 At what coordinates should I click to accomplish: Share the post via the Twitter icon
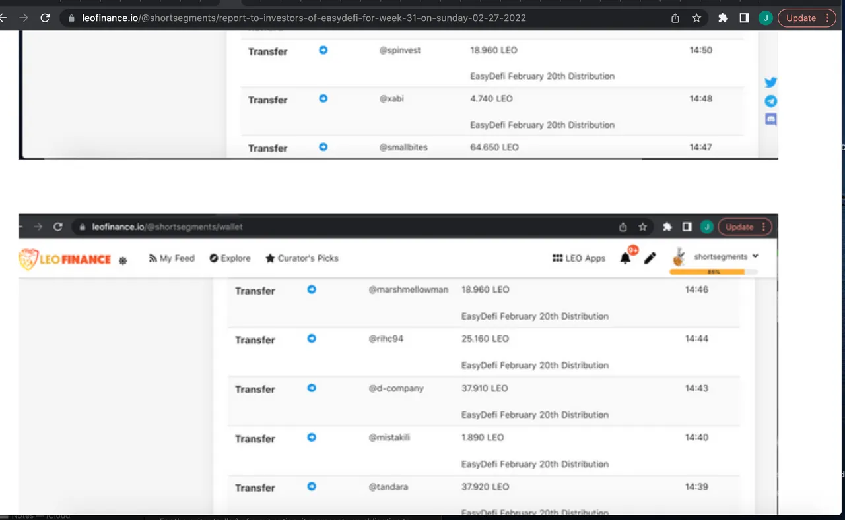[x=770, y=82]
